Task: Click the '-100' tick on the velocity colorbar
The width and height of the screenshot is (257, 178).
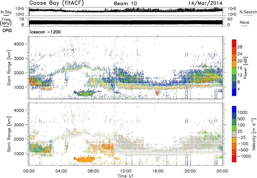Action: pos(243,144)
